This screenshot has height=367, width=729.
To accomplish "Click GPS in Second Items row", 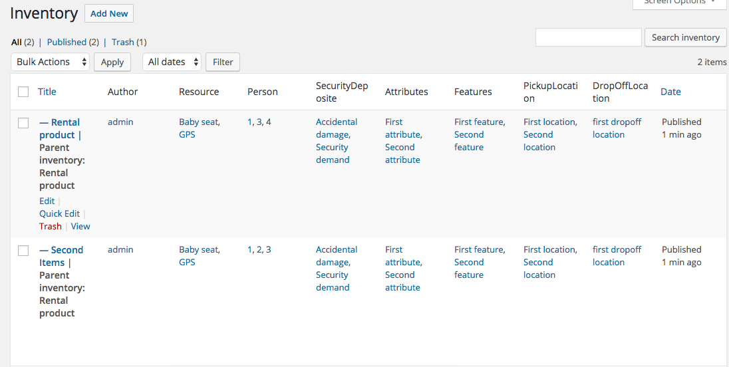I will (187, 263).
